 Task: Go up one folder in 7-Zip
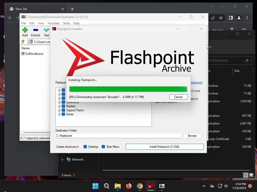point(23,42)
